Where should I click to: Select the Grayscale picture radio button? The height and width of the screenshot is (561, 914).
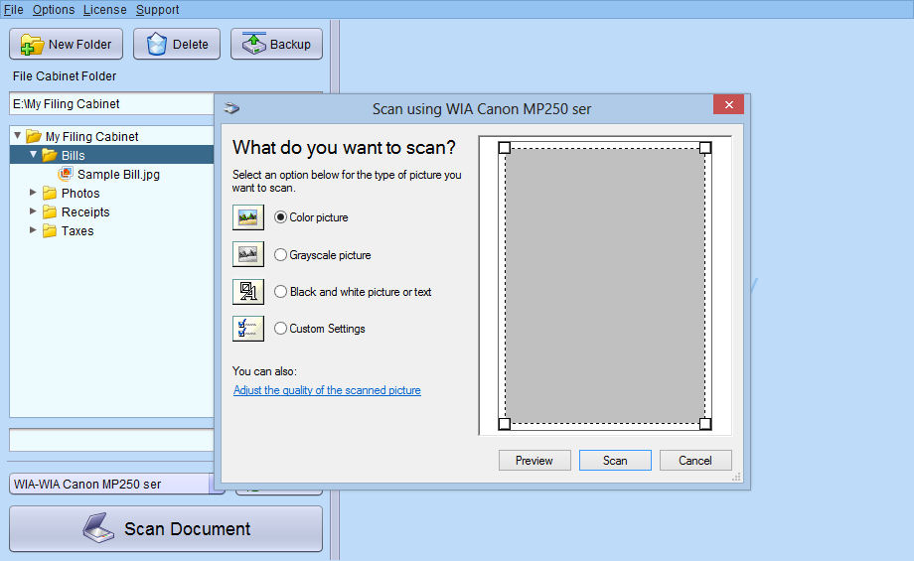pos(280,254)
